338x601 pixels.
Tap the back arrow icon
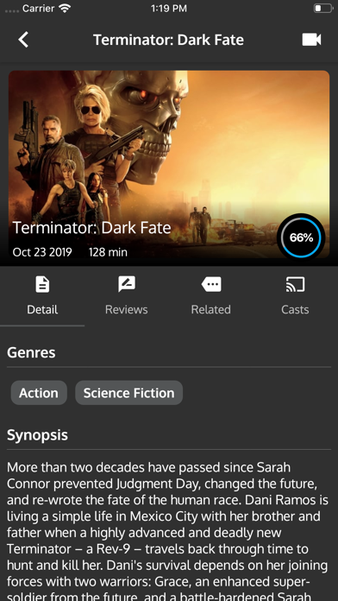[23, 40]
